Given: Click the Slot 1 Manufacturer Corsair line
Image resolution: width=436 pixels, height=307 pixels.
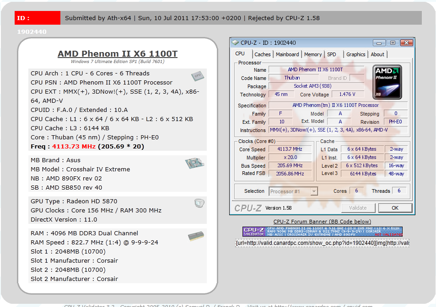Looking at the screenshot, I should point(74,261).
